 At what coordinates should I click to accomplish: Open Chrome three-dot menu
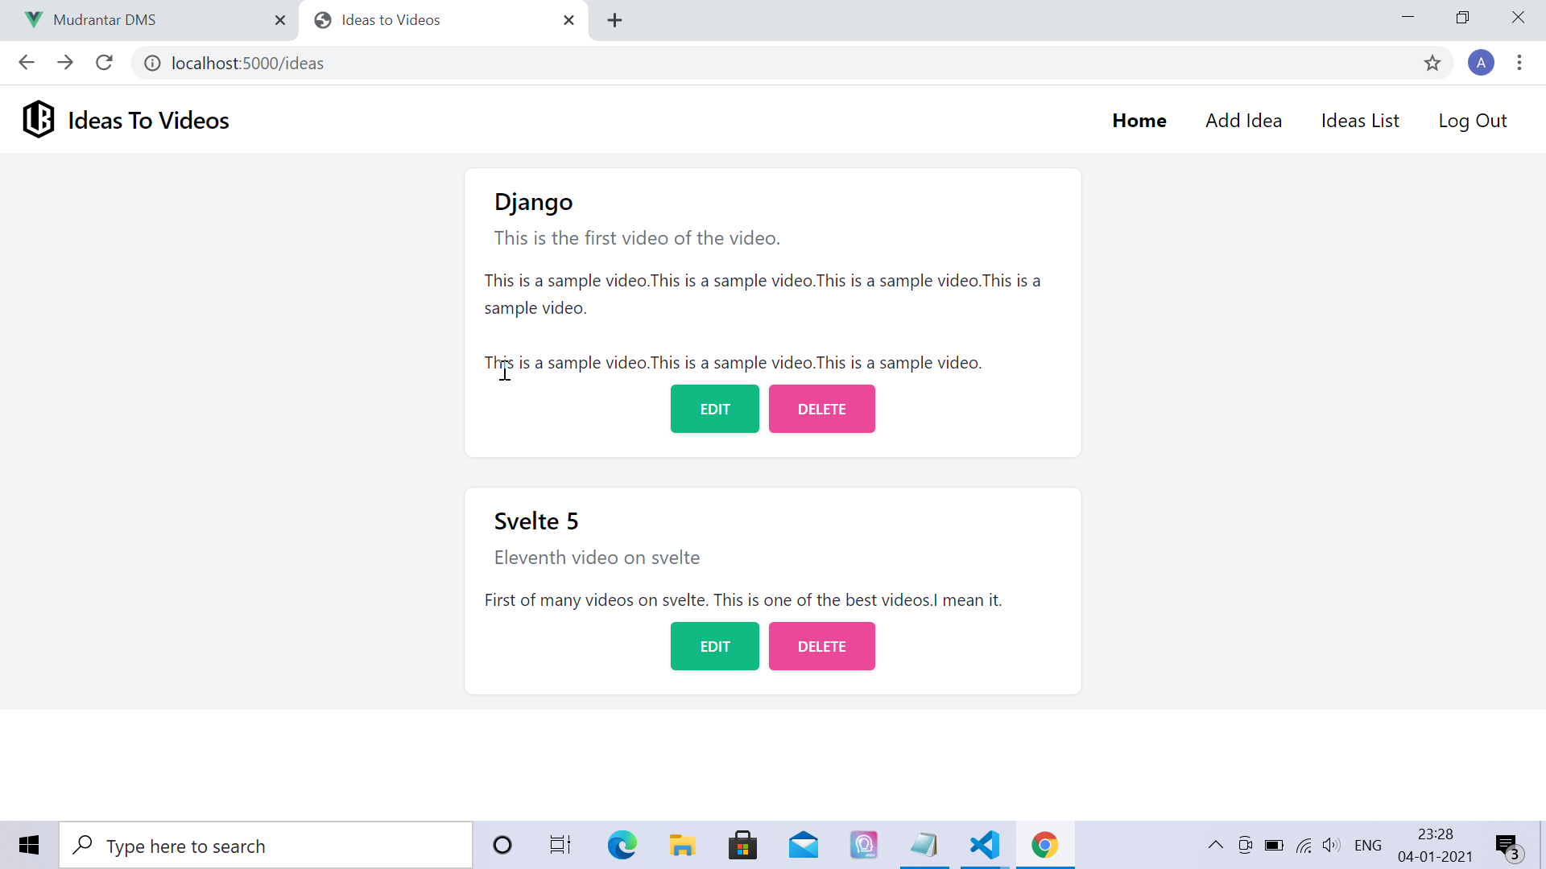point(1519,63)
